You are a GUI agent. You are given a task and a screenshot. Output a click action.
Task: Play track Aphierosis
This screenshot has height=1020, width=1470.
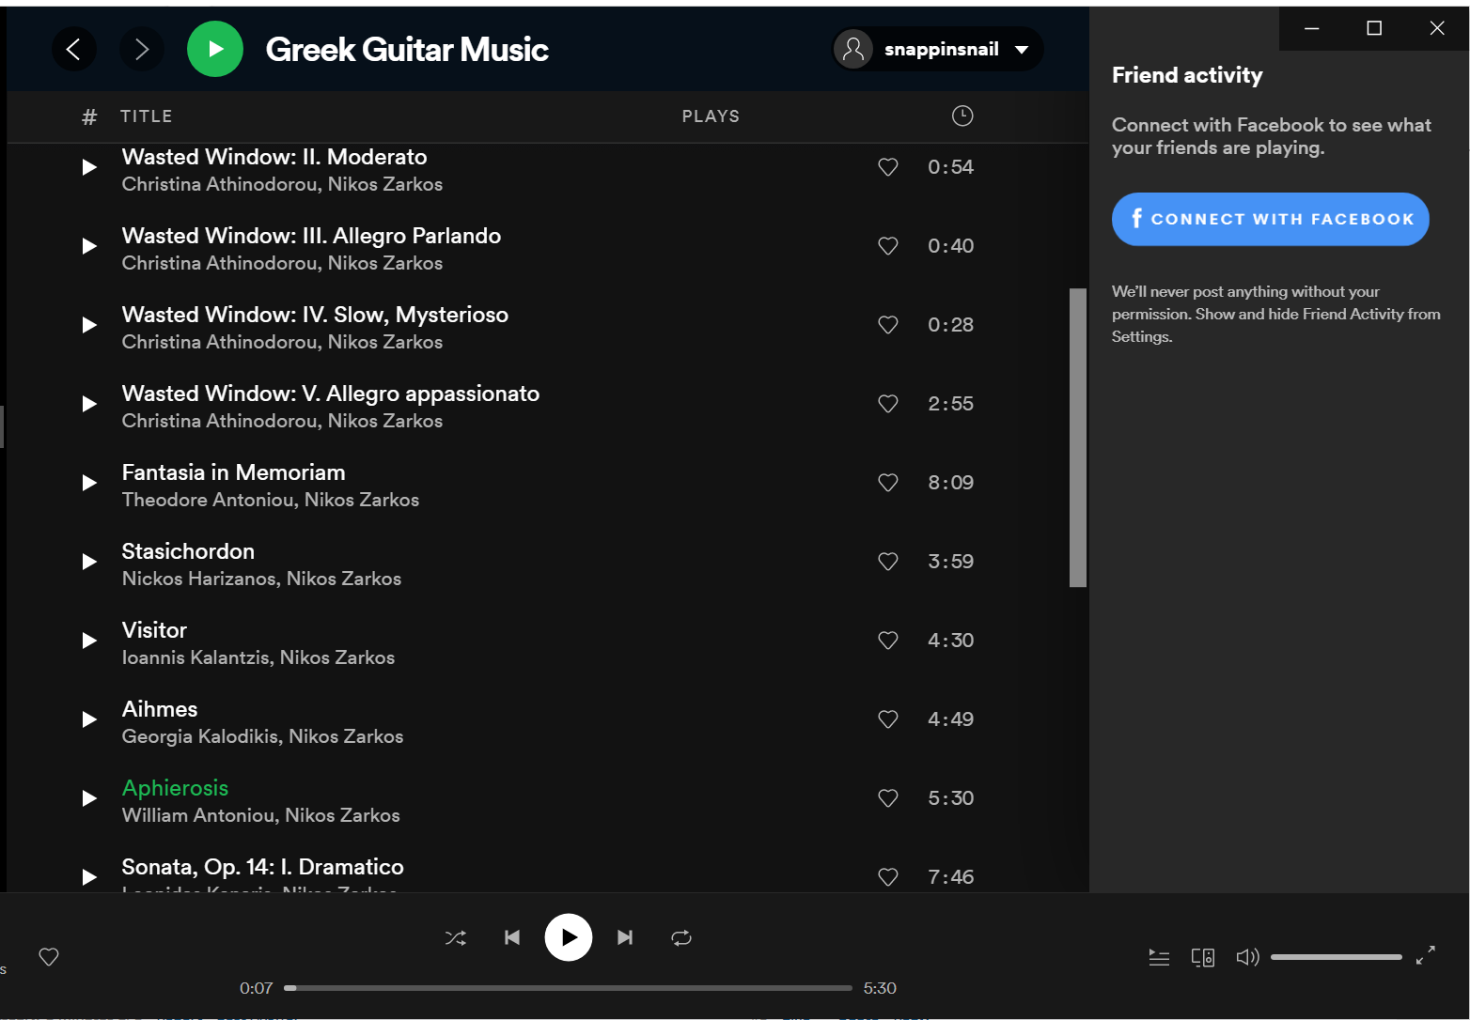(89, 798)
